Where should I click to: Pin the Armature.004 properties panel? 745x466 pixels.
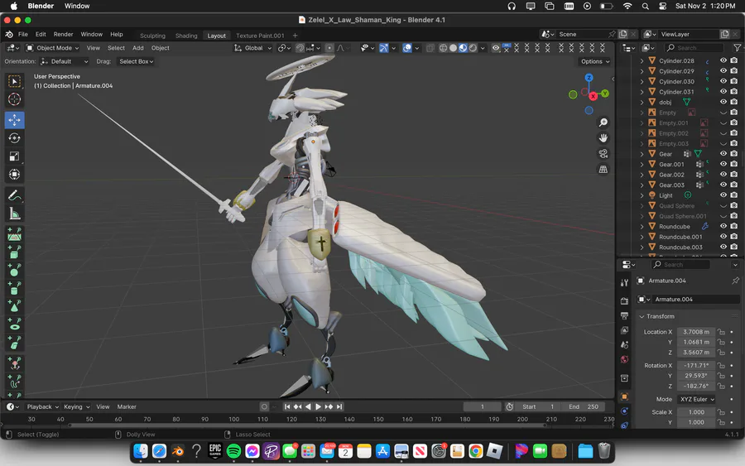point(735,281)
